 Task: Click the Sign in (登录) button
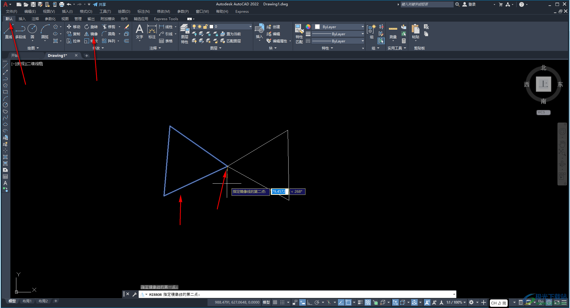coord(469,4)
